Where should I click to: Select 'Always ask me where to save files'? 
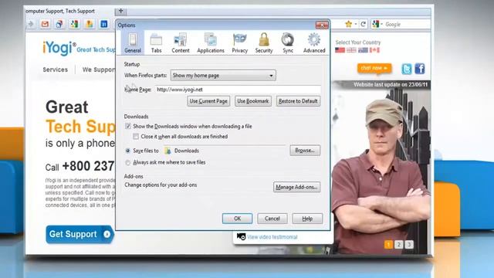pos(127,163)
